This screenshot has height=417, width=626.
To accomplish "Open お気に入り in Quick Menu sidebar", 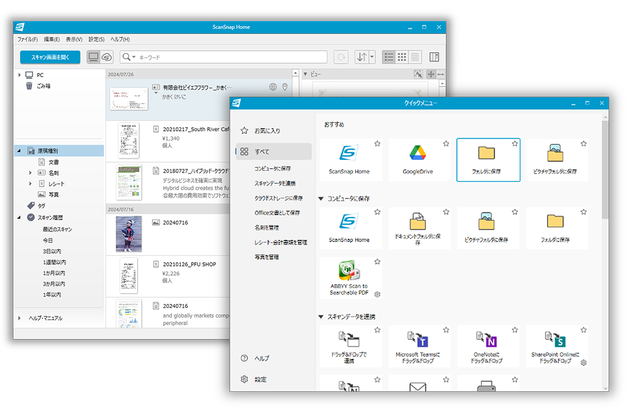I will point(268,131).
